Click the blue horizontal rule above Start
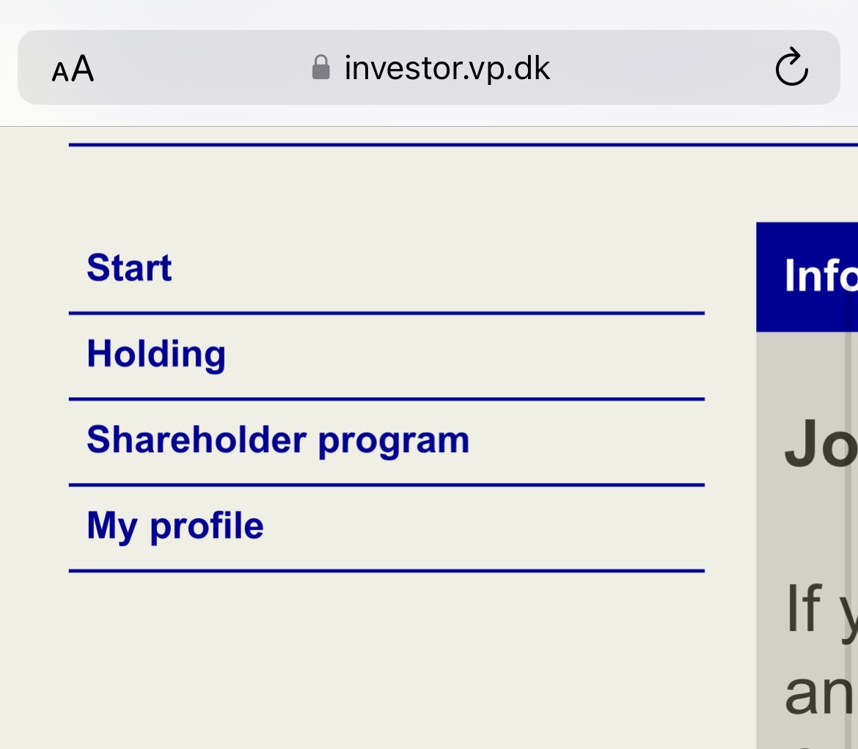858x749 pixels. pyautogui.click(x=440, y=145)
